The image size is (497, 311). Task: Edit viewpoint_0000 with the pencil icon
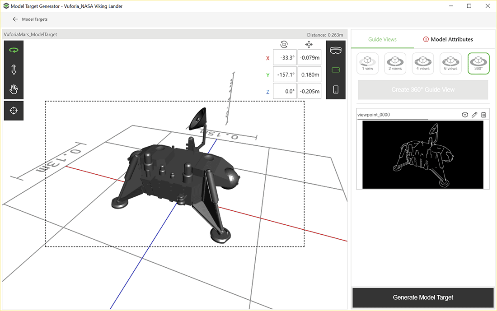(x=474, y=115)
